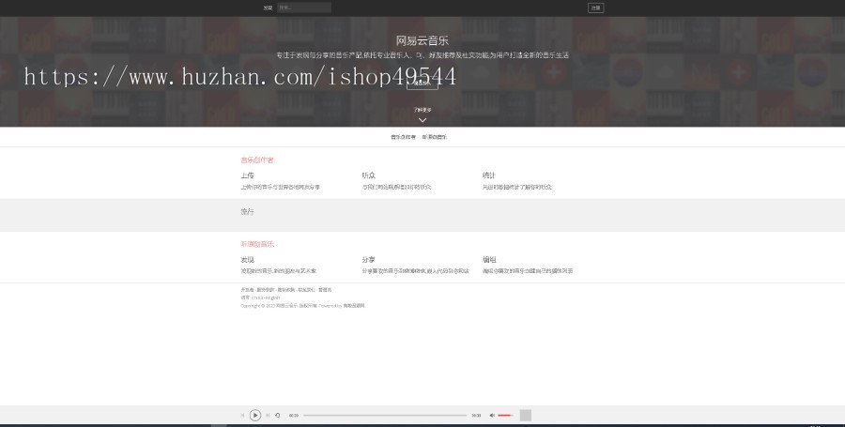Select the 流行 heading in the gray band
845x427 pixels.
coord(247,211)
